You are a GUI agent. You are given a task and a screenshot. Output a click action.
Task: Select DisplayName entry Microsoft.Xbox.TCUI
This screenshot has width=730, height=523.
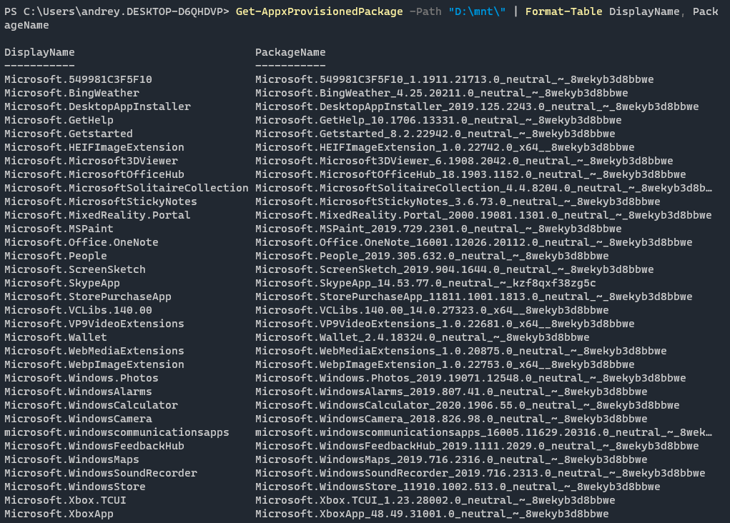[x=66, y=500]
